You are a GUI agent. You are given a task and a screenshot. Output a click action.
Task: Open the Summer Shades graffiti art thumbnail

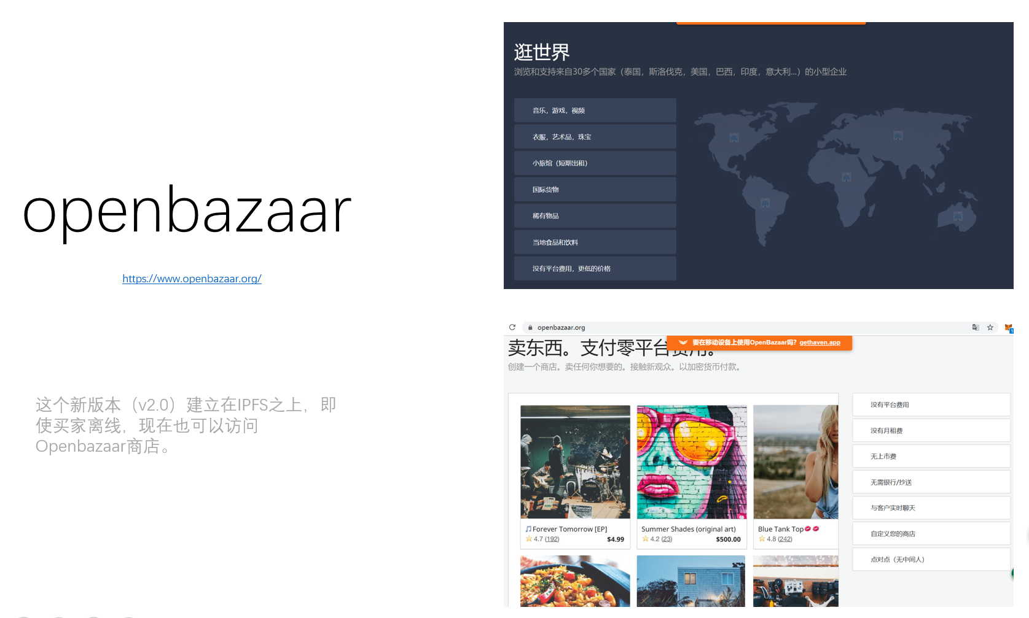tap(692, 462)
